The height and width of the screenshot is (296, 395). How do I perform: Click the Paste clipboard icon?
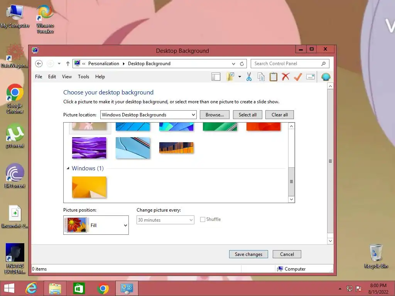273,77
